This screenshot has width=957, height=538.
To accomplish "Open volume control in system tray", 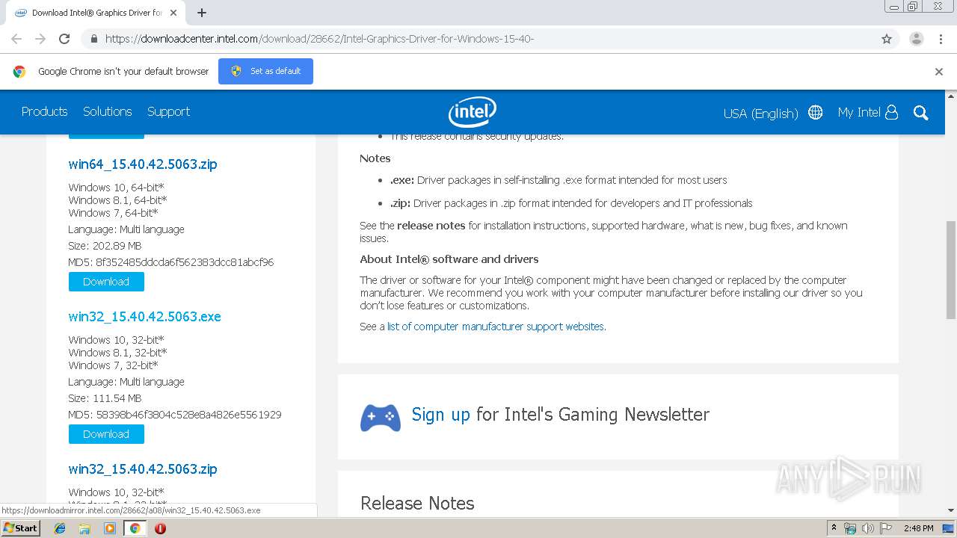I will click(x=867, y=528).
